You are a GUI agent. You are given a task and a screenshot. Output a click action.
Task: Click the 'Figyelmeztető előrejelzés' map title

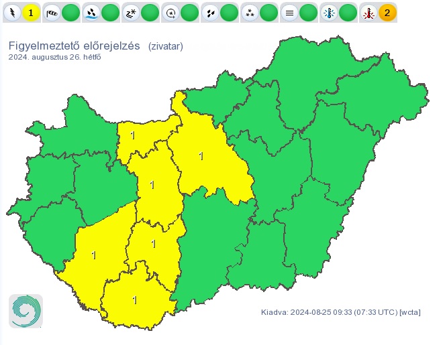(74, 46)
